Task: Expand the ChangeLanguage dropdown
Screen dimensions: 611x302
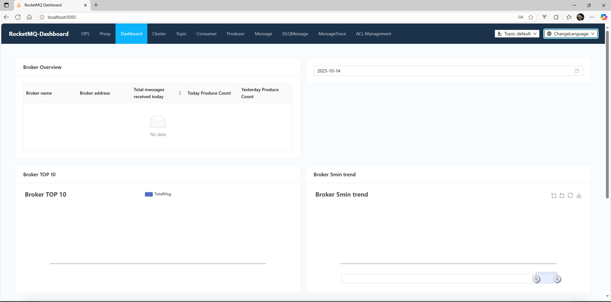Action: [571, 34]
